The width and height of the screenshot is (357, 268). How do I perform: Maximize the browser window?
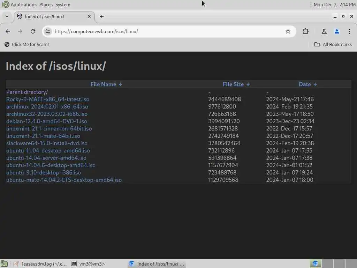click(x=343, y=16)
